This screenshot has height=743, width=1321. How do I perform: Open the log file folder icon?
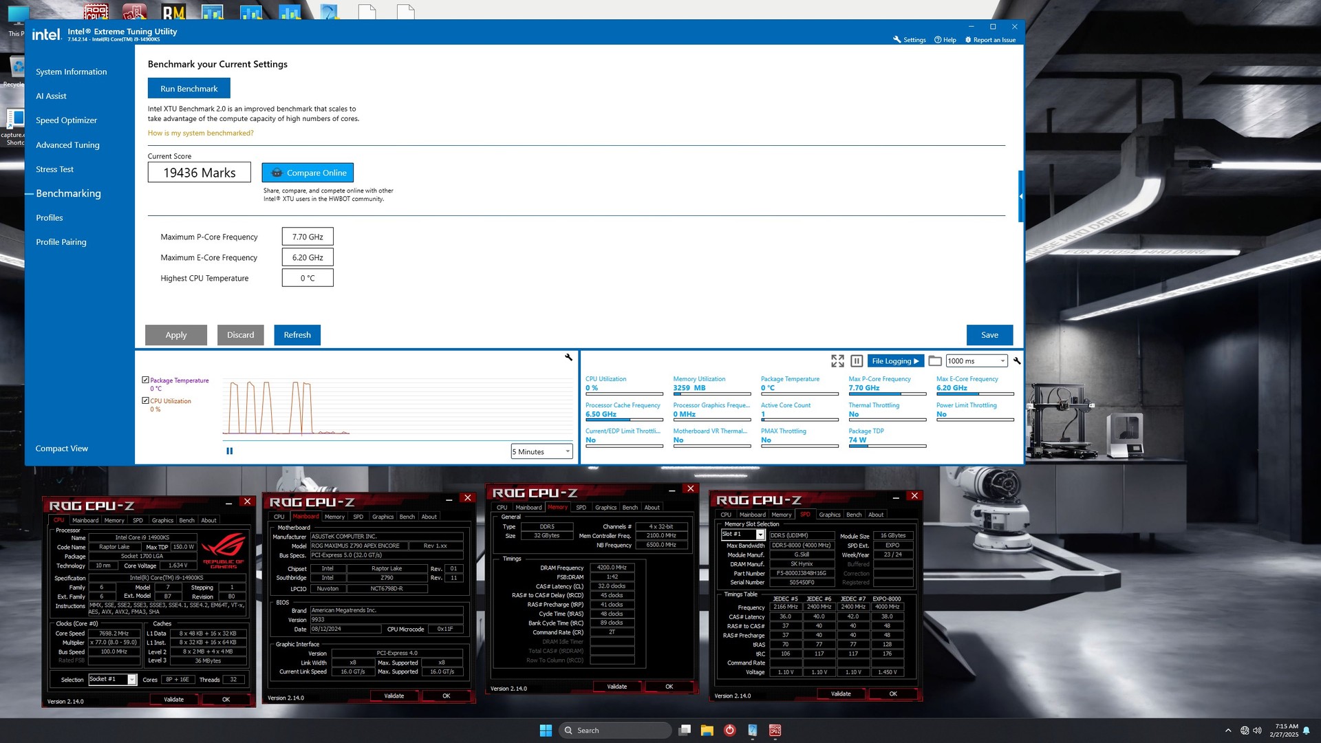point(935,360)
